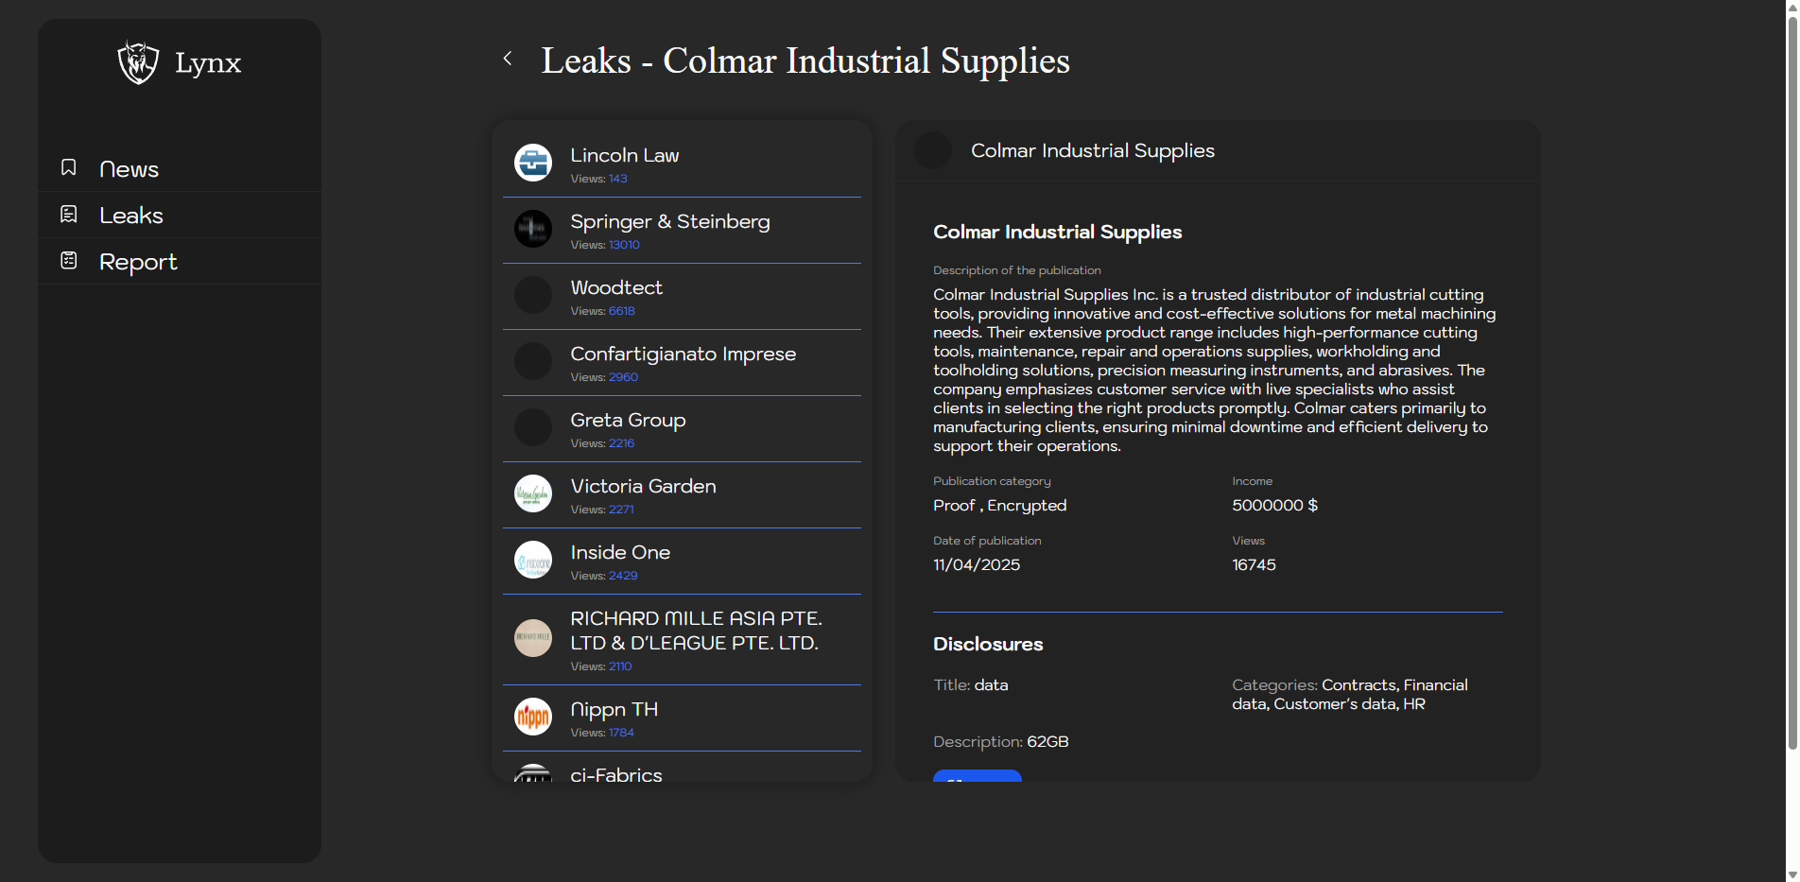This screenshot has width=1800, height=882.
Task: Click the Nippn TH orange logo
Action: [x=533, y=717]
